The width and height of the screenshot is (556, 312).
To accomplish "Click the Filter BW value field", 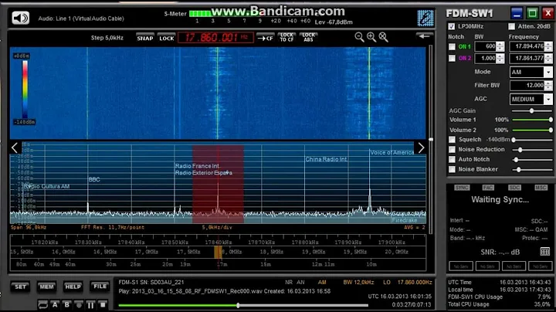I will point(527,86).
